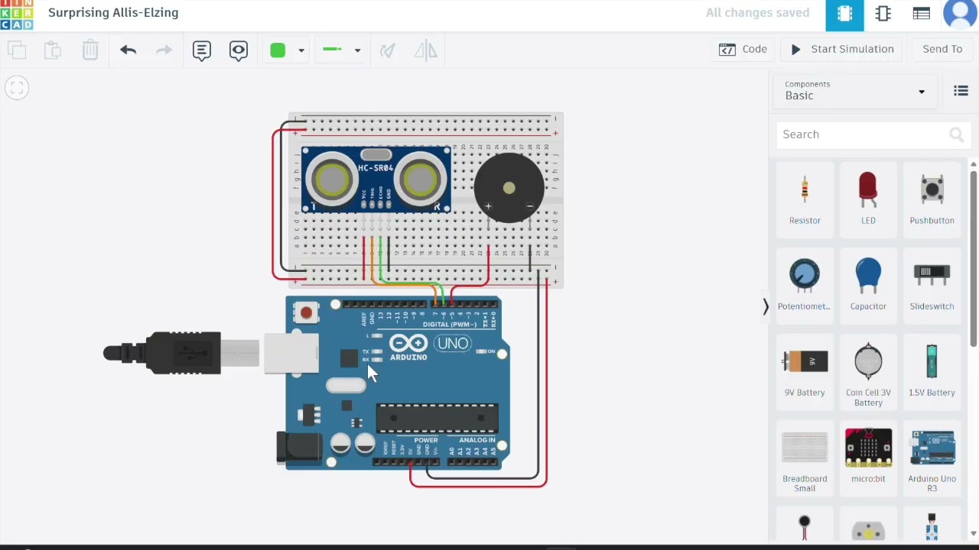Open the Components Basic dropdown
Image resolution: width=979 pixels, height=550 pixels.
(x=855, y=90)
